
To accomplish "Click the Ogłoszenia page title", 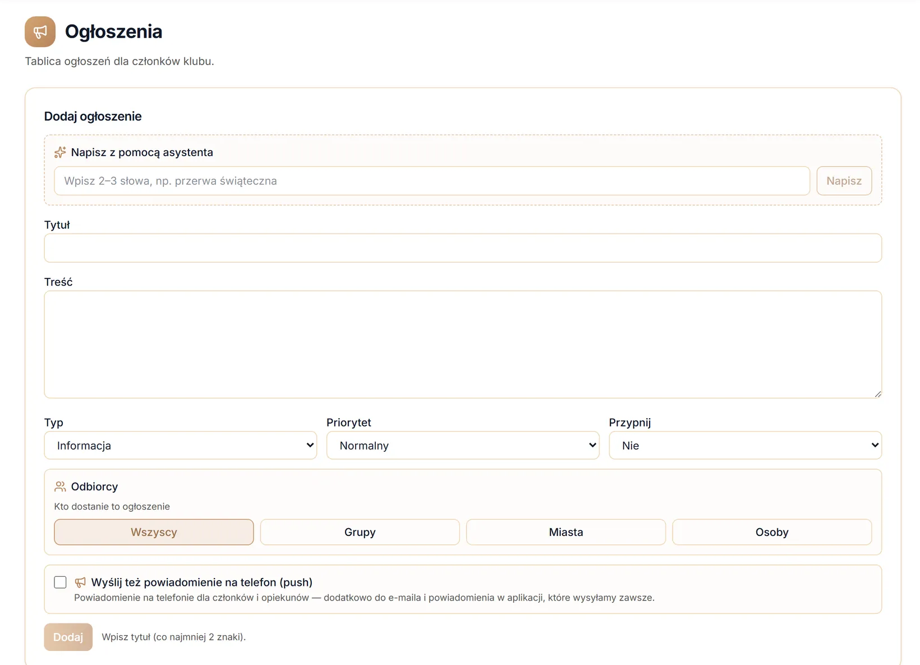I will click(114, 31).
